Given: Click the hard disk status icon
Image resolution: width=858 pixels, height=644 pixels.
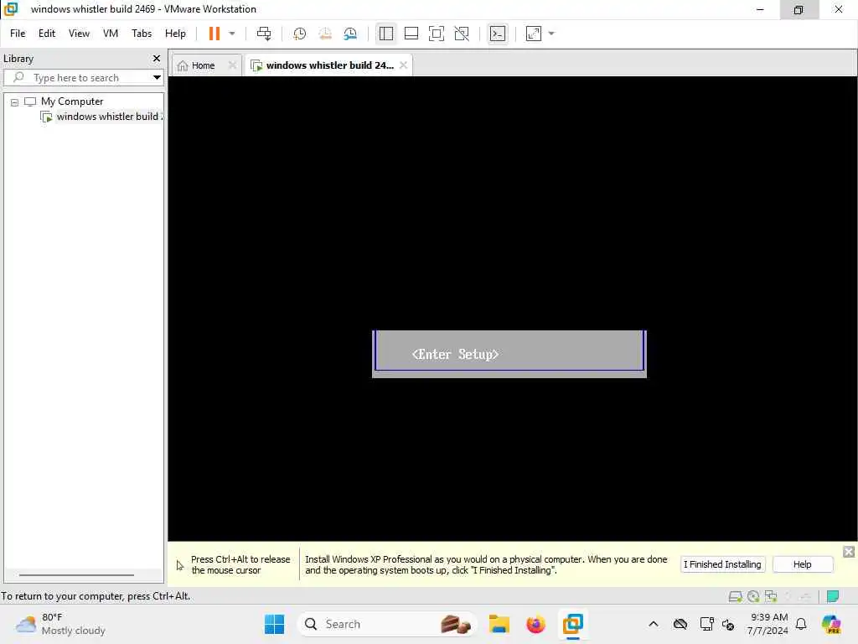Looking at the screenshot, I should click(736, 596).
